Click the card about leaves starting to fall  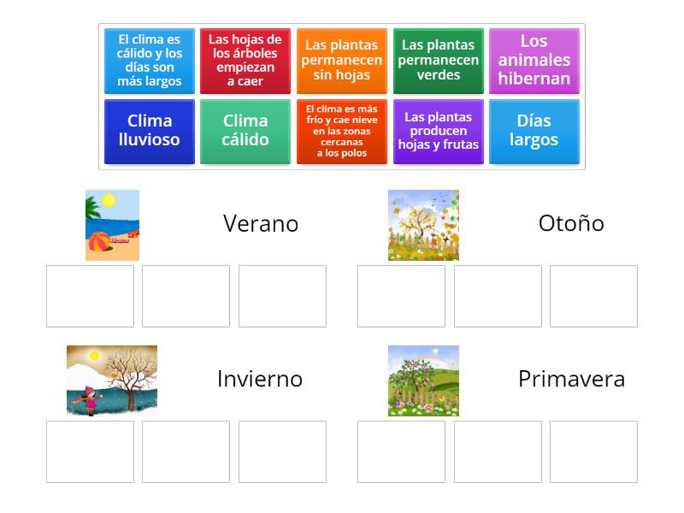click(x=245, y=62)
